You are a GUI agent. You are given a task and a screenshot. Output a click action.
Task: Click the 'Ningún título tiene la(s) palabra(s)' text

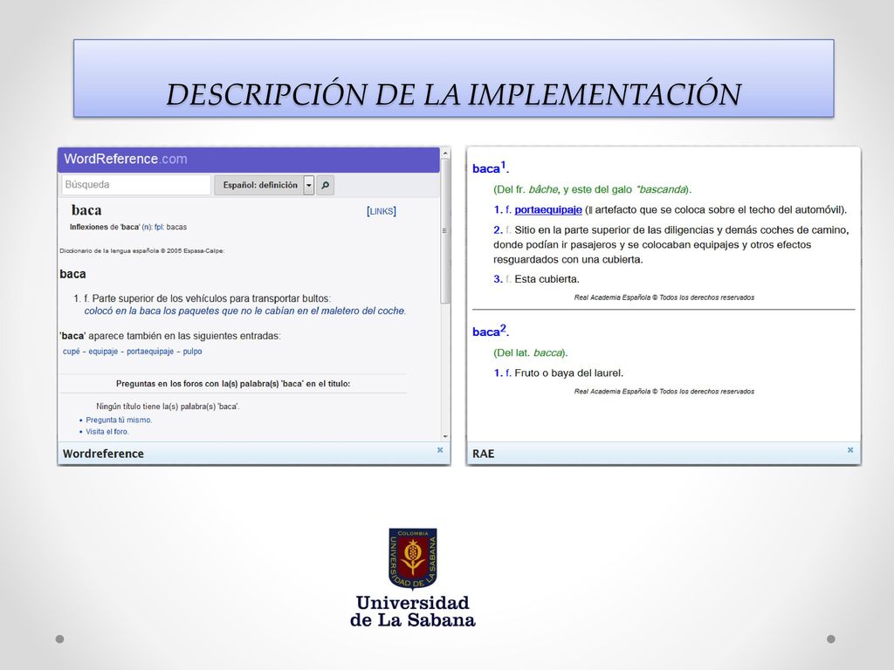pyautogui.click(x=168, y=407)
